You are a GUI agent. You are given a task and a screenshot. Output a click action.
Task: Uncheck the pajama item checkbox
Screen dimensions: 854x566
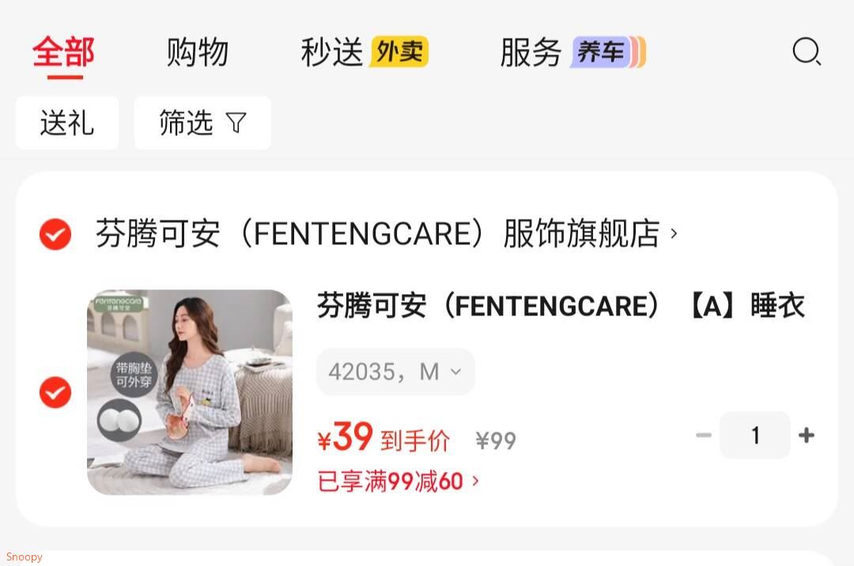tap(55, 392)
